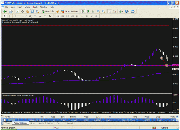Screen dimensions: 180x130
Task: Switch timeframe to M15
Action: click(x=67, y=16)
